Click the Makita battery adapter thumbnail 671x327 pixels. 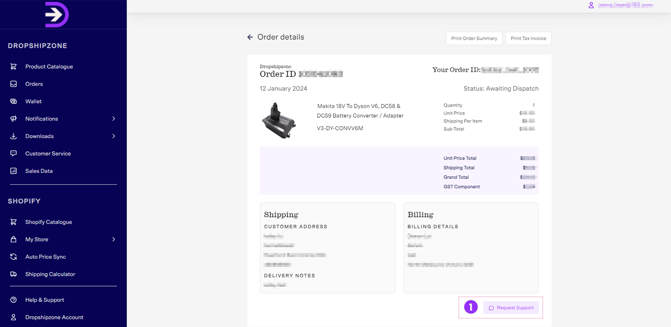(279, 120)
